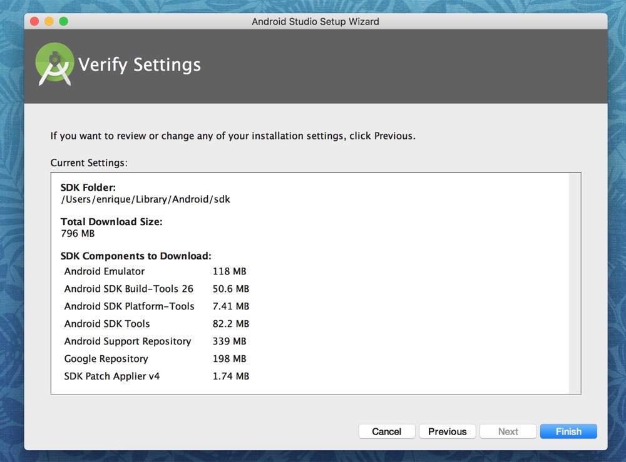Click the Android Studio Setup Wizard title bar
This screenshot has height=462, width=626.
coord(315,21)
